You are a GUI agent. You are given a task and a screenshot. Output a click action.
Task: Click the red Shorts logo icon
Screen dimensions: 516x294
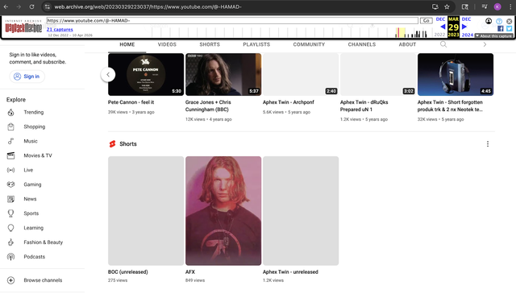[x=113, y=143]
